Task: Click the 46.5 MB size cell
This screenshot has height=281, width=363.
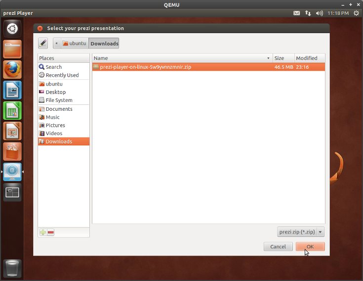Action: click(x=283, y=67)
